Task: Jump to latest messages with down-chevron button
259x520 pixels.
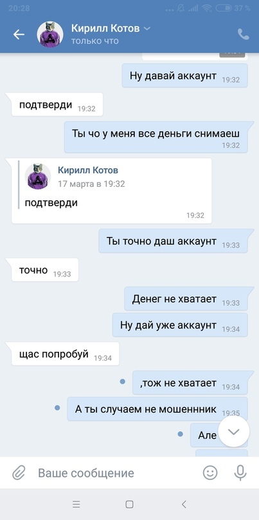Action: click(x=234, y=432)
